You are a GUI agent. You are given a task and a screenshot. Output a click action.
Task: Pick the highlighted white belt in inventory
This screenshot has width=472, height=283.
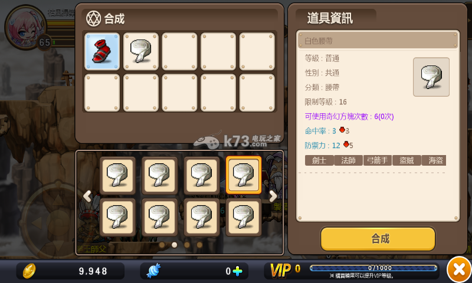click(x=244, y=175)
